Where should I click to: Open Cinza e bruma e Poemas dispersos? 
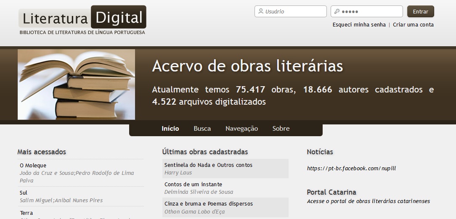pos(209,203)
